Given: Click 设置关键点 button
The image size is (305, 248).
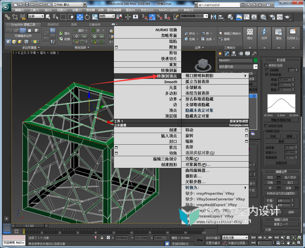Looking at the screenshot, I should 213,243.
